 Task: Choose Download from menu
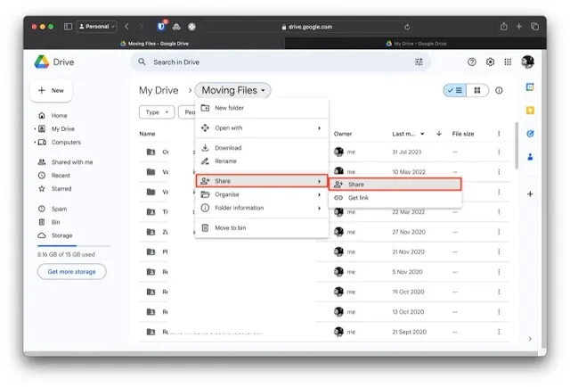click(x=262, y=148)
